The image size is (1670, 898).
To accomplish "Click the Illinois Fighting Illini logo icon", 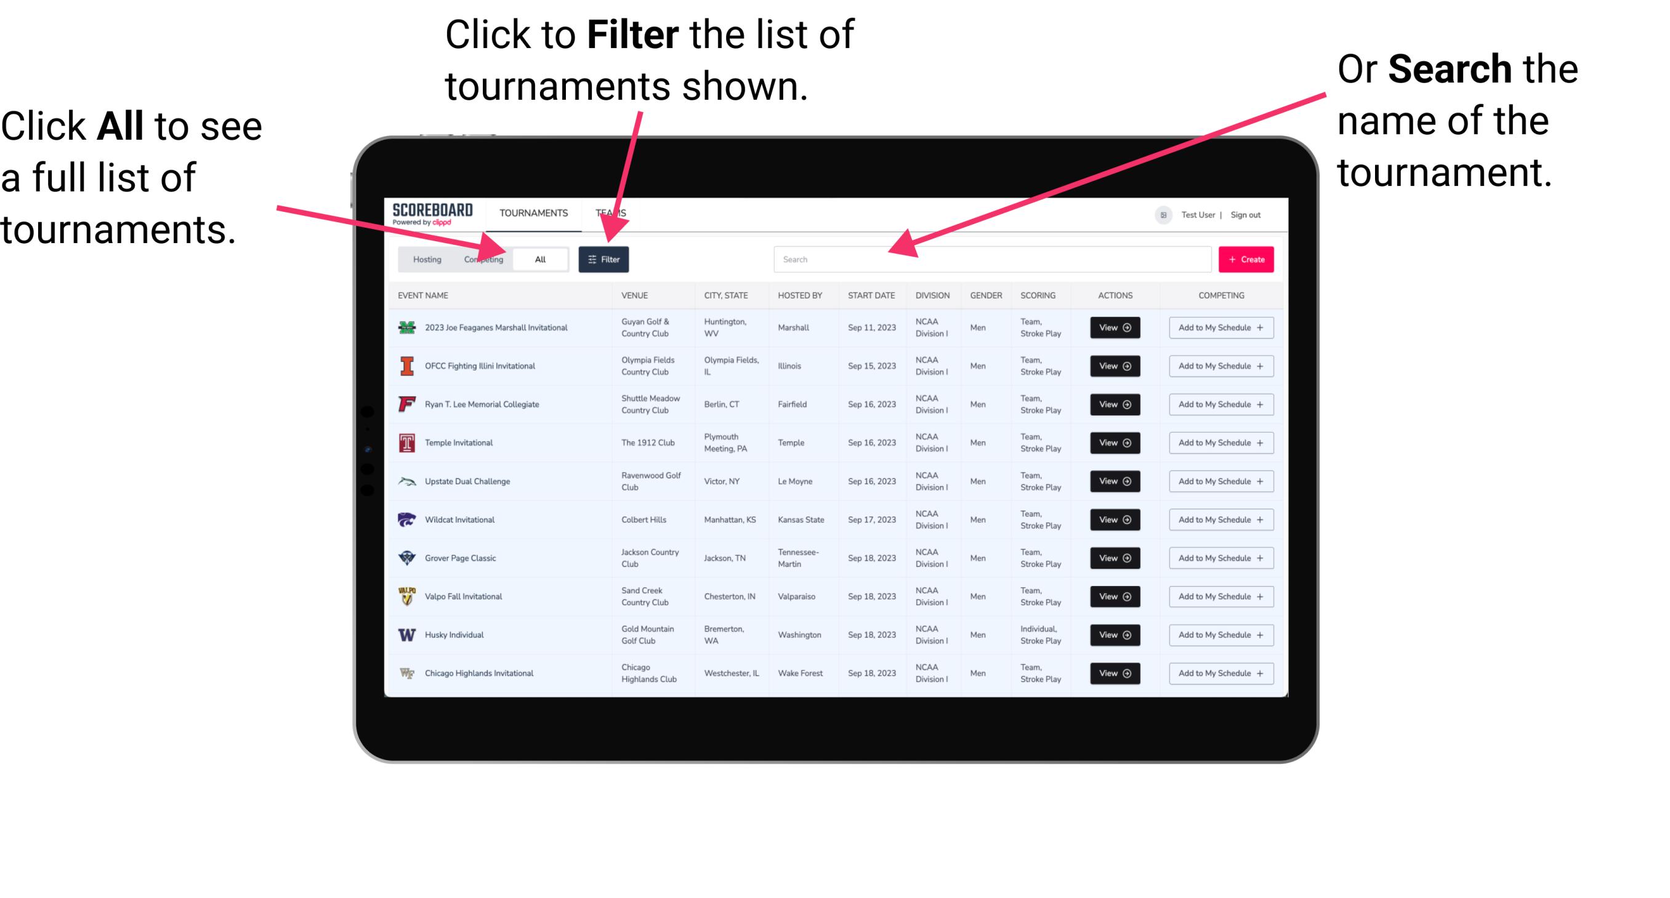I will [x=406, y=365].
